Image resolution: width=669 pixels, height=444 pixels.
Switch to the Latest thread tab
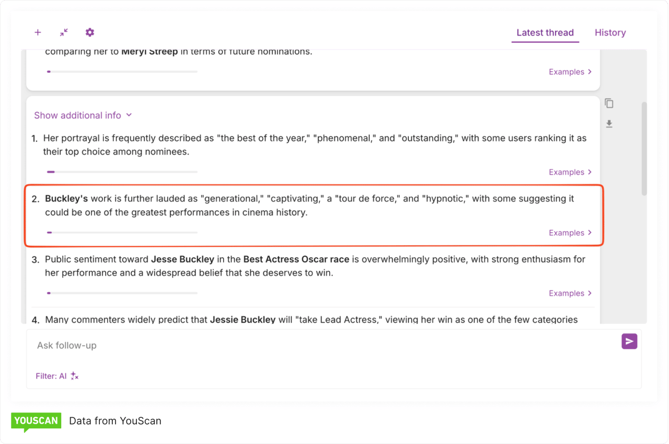tap(545, 32)
